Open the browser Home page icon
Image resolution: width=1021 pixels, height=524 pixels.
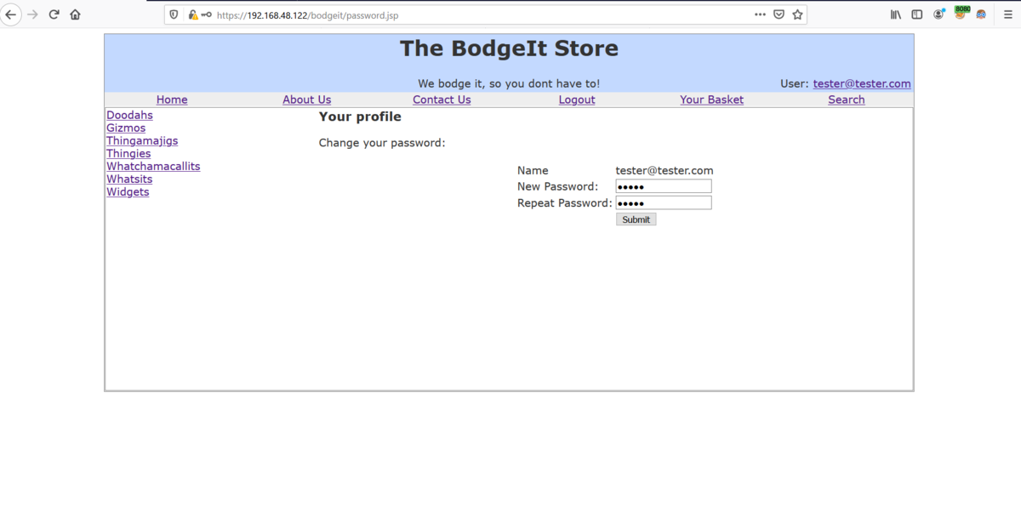pos(75,14)
